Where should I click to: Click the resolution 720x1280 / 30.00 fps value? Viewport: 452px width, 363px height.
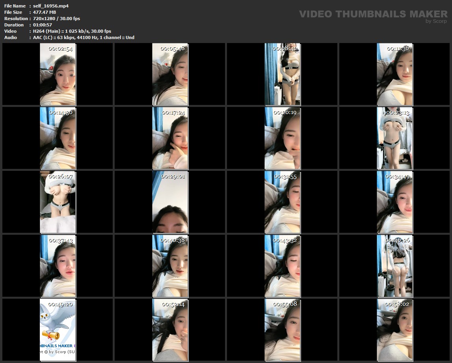click(x=56, y=19)
